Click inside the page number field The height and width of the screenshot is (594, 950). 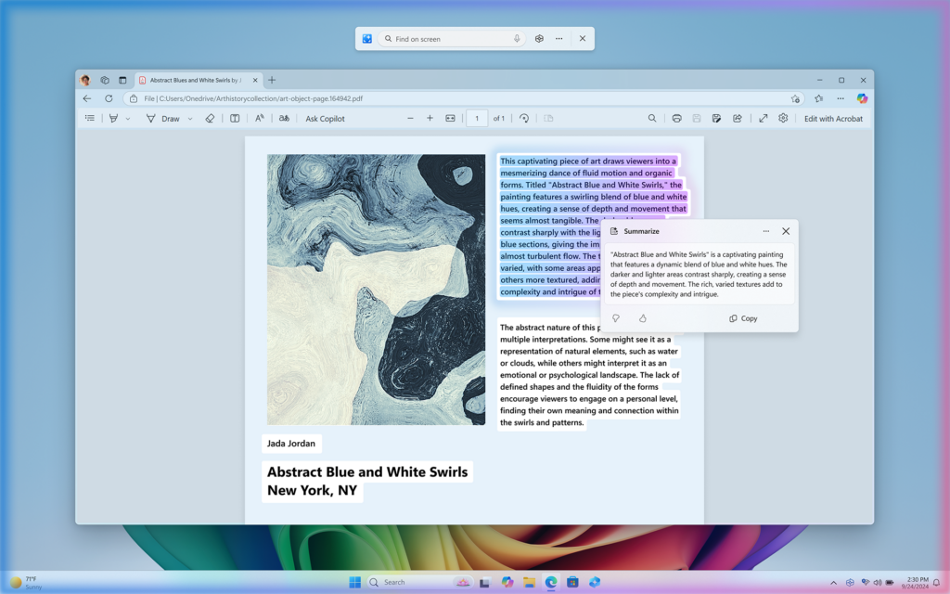[x=476, y=118]
